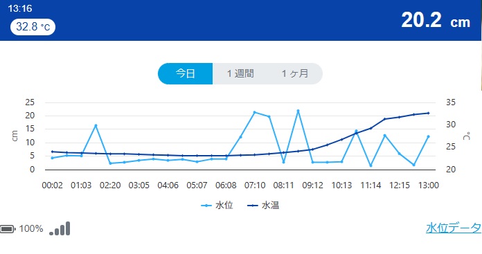This screenshot has width=482, height=254.
Task: Click the battery status icon
Action: (x=8, y=229)
